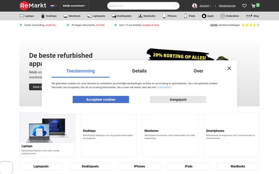Click the green cart count badge
The width and height of the screenshot is (279, 174).
(258, 5)
